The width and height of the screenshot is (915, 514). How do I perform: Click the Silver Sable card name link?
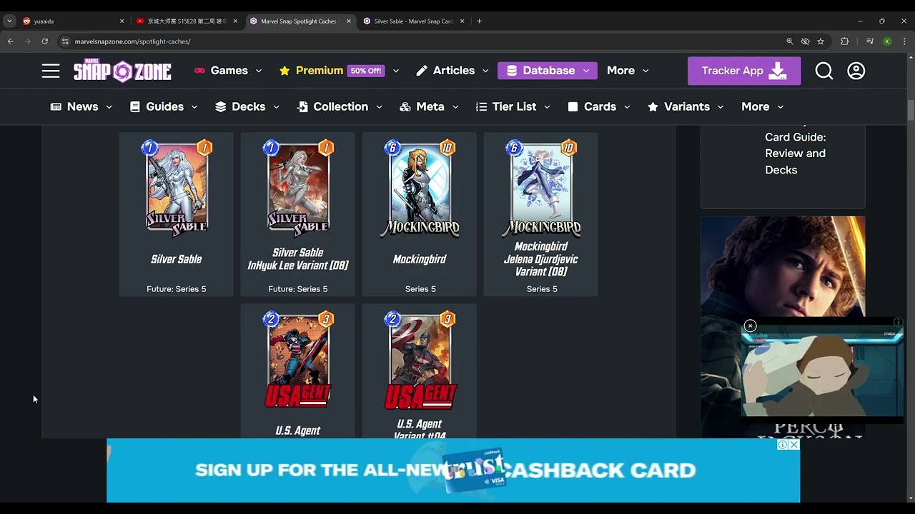(x=177, y=259)
